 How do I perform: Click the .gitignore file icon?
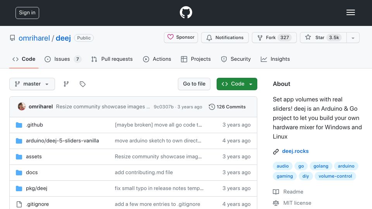19,204
